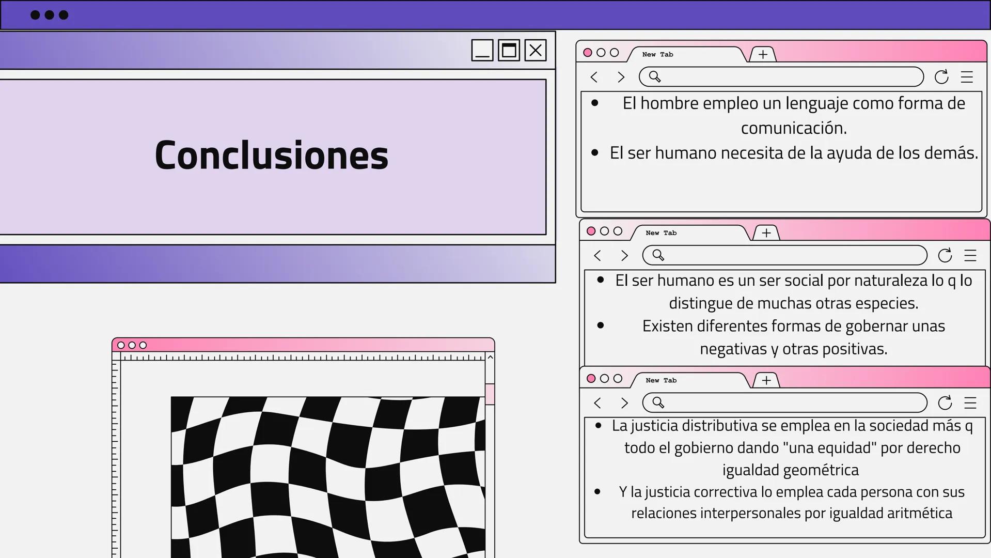Image resolution: width=991 pixels, height=558 pixels.
Task: Click inside the top browser's search bar
Action: pos(780,76)
